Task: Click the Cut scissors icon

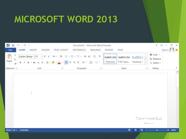Action: pyautogui.click(x=15, y=55)
